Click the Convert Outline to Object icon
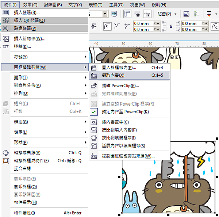 pyautogui.click(x=6, y=161)
